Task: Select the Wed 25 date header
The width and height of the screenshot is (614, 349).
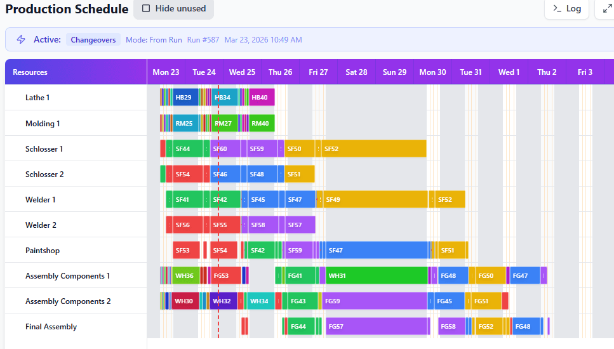Action: point(242,72)
